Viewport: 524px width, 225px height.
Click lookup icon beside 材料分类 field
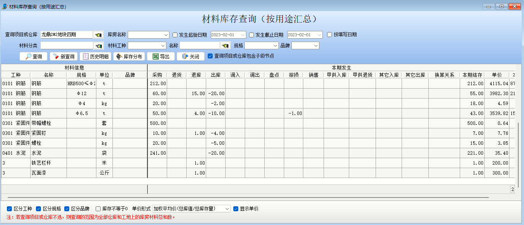click(x=98, y=46)
